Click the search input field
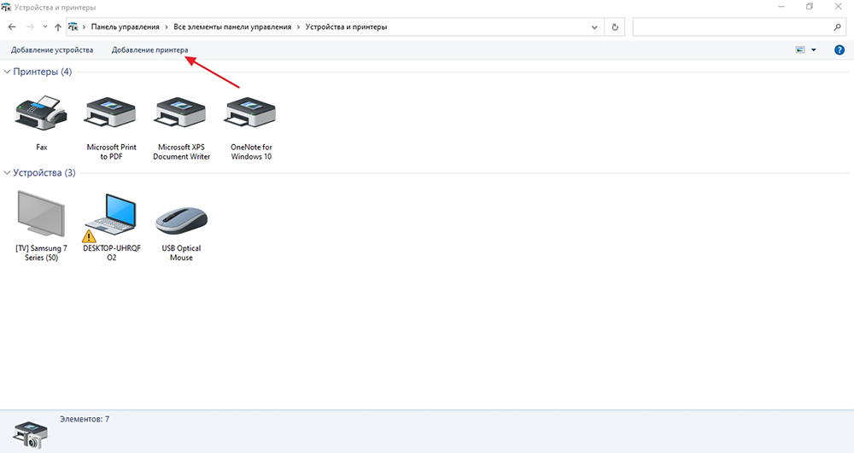This screenshot has height=453, width=854. [733, 27]
